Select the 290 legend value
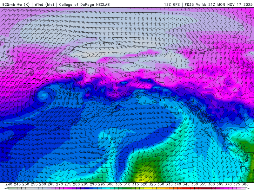The width and height of the screenshot is (254, 190). [x=93, y=184]
